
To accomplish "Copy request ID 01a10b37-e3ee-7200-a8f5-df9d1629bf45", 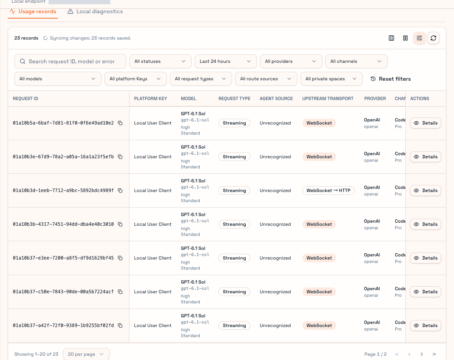I will pos(120,258).
